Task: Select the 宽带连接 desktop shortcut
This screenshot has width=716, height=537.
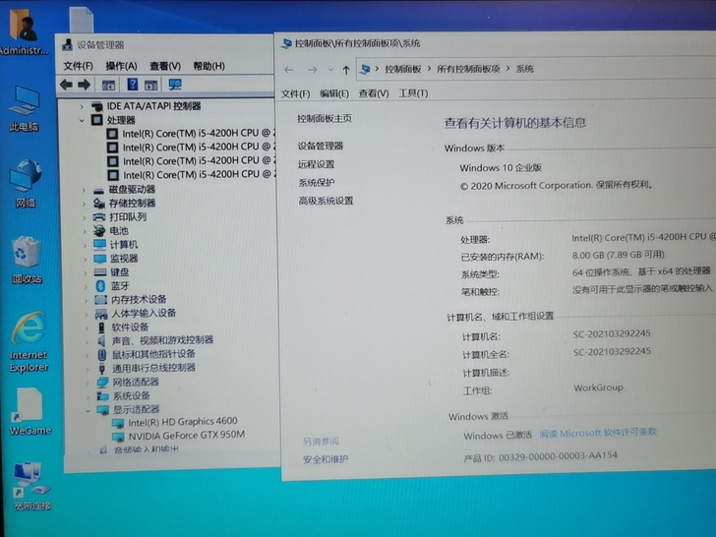Action: (31, 486)
